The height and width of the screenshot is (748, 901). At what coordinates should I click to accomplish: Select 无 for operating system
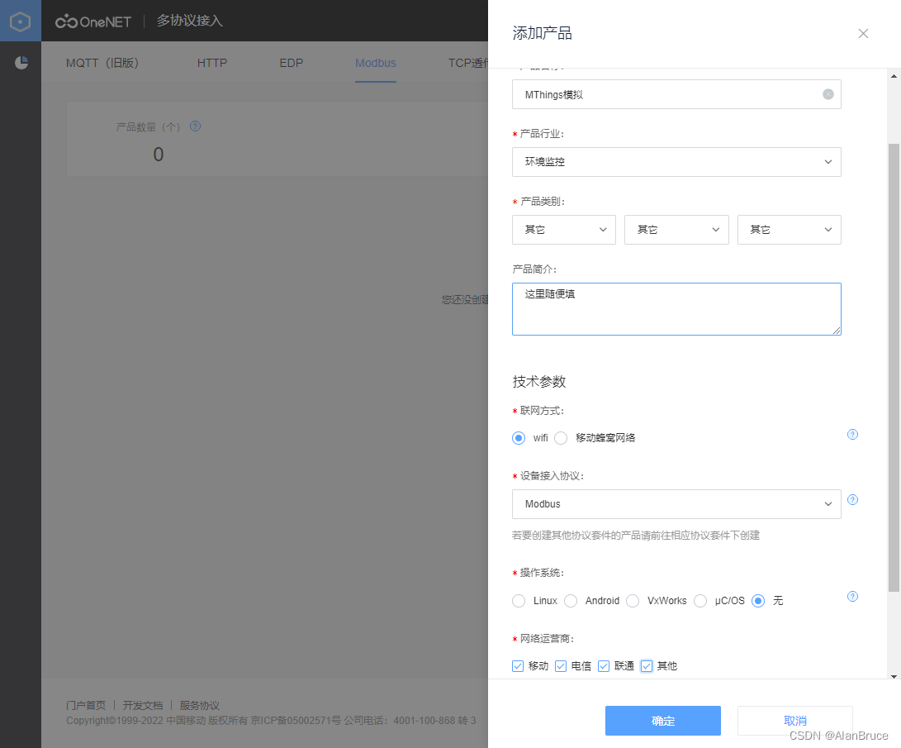click(758, 601)
